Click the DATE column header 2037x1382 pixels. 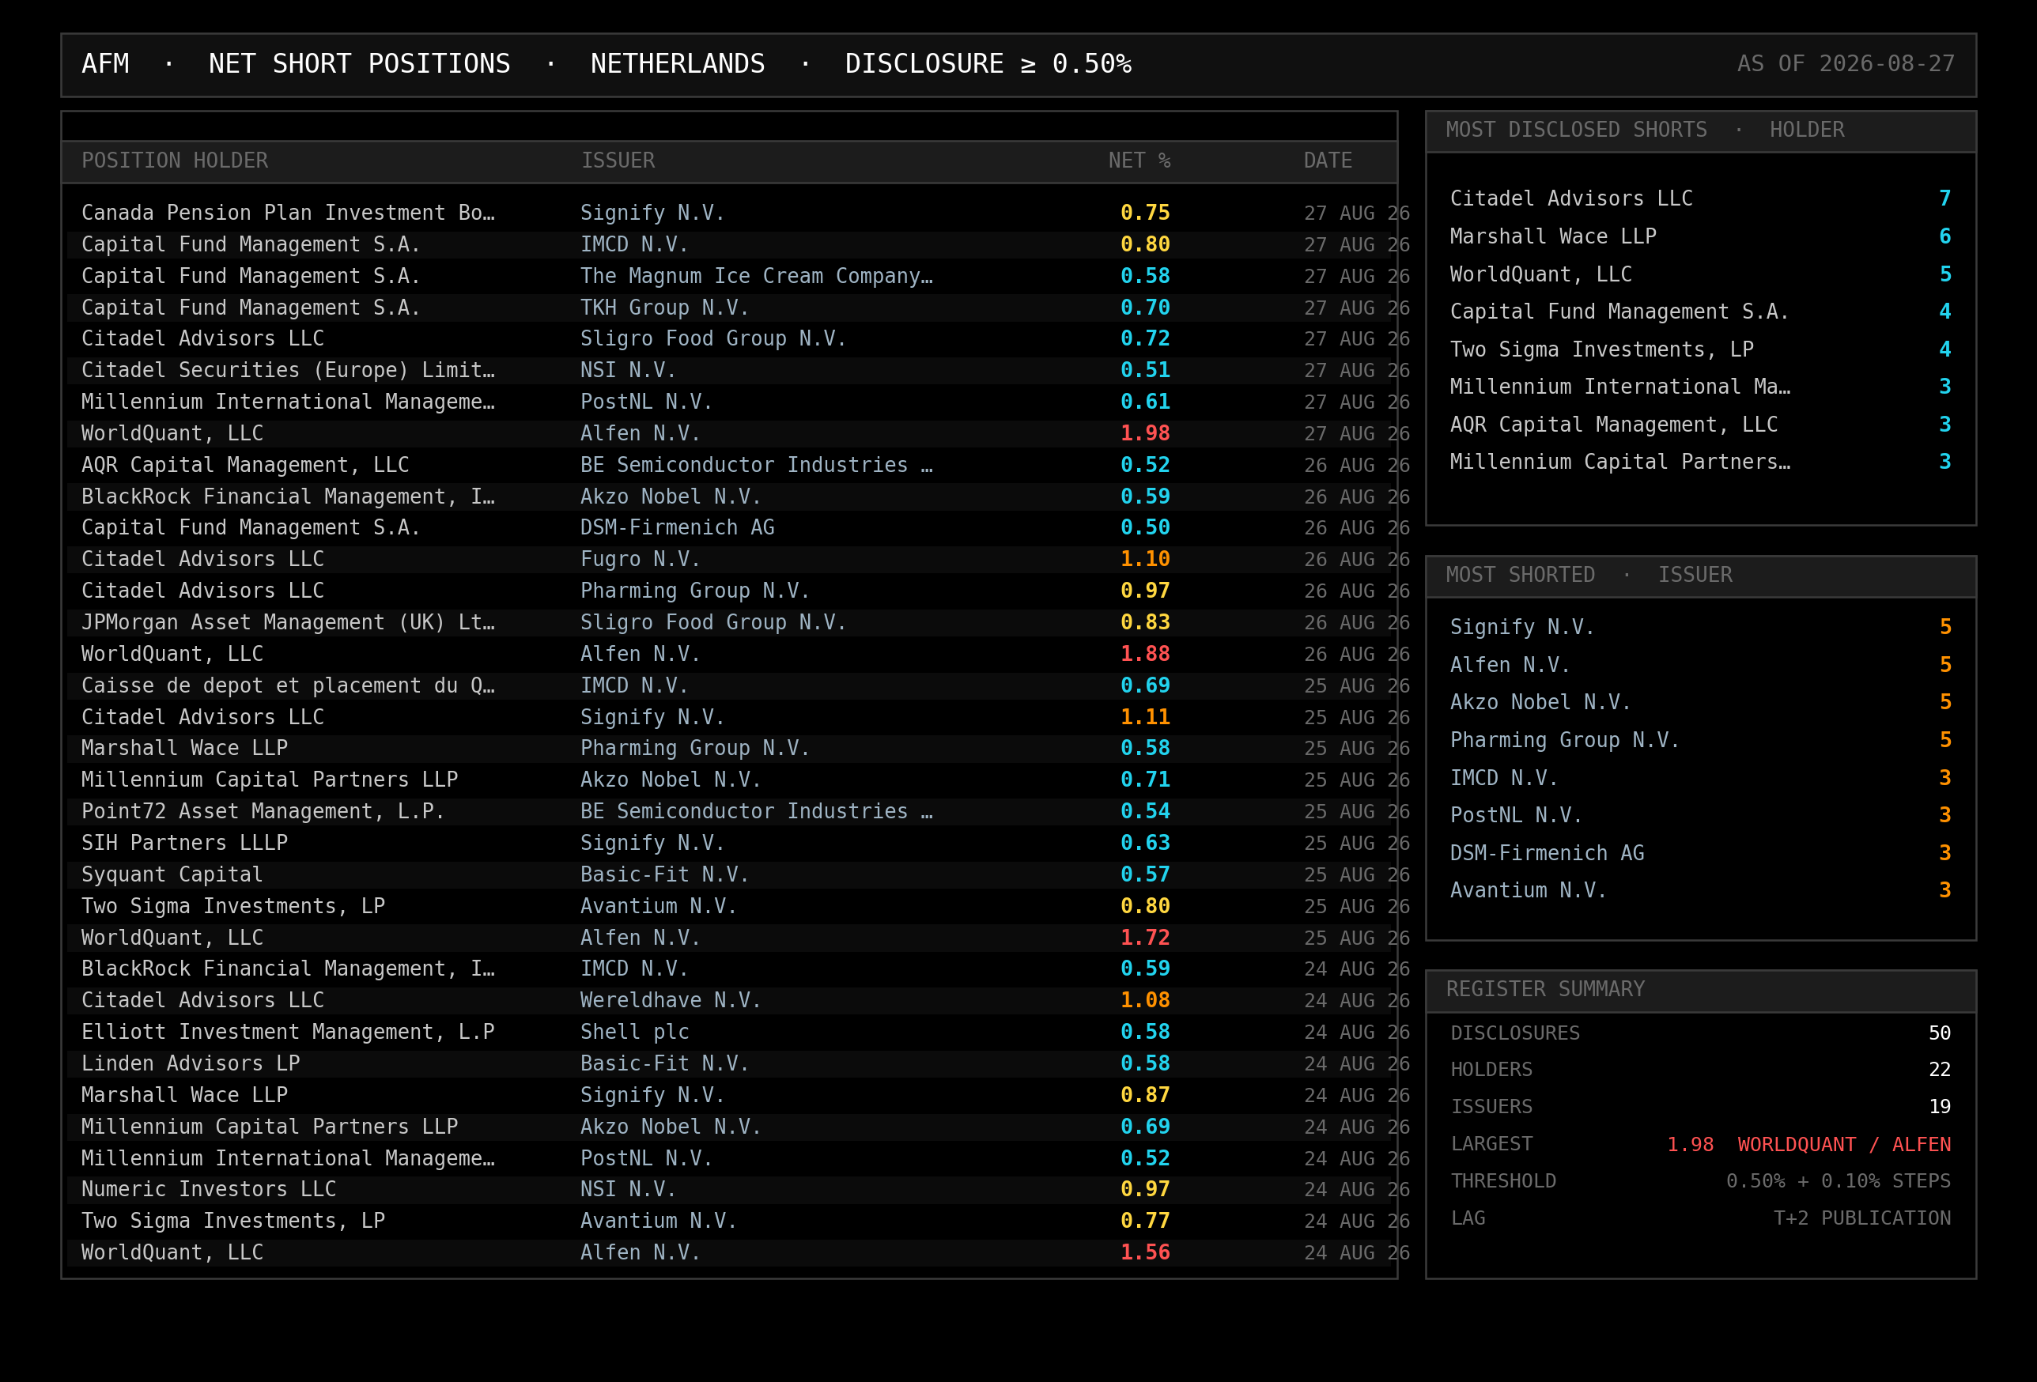pos(1327,161)
